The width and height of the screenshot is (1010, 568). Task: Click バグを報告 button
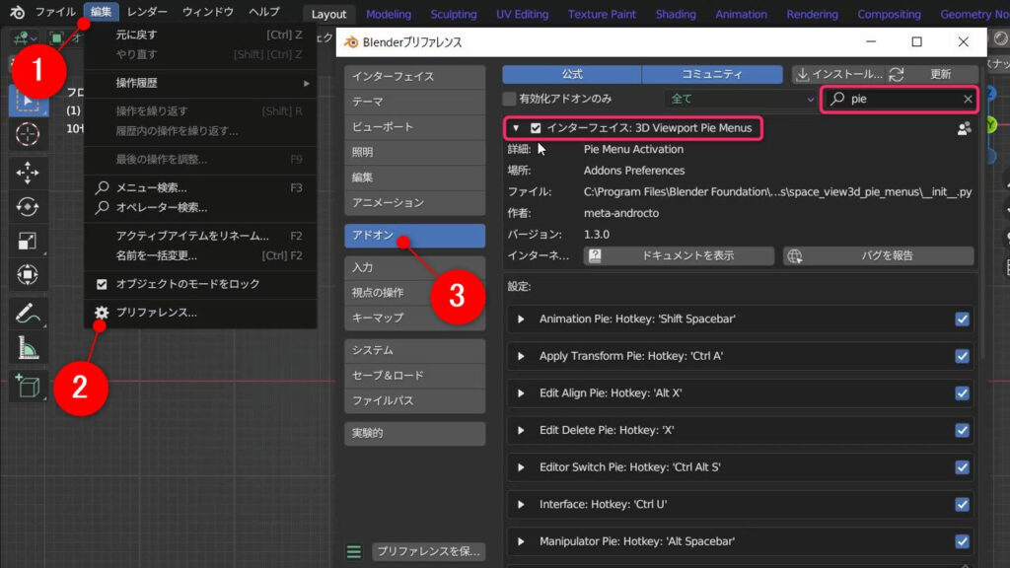[x=879, y=255]
